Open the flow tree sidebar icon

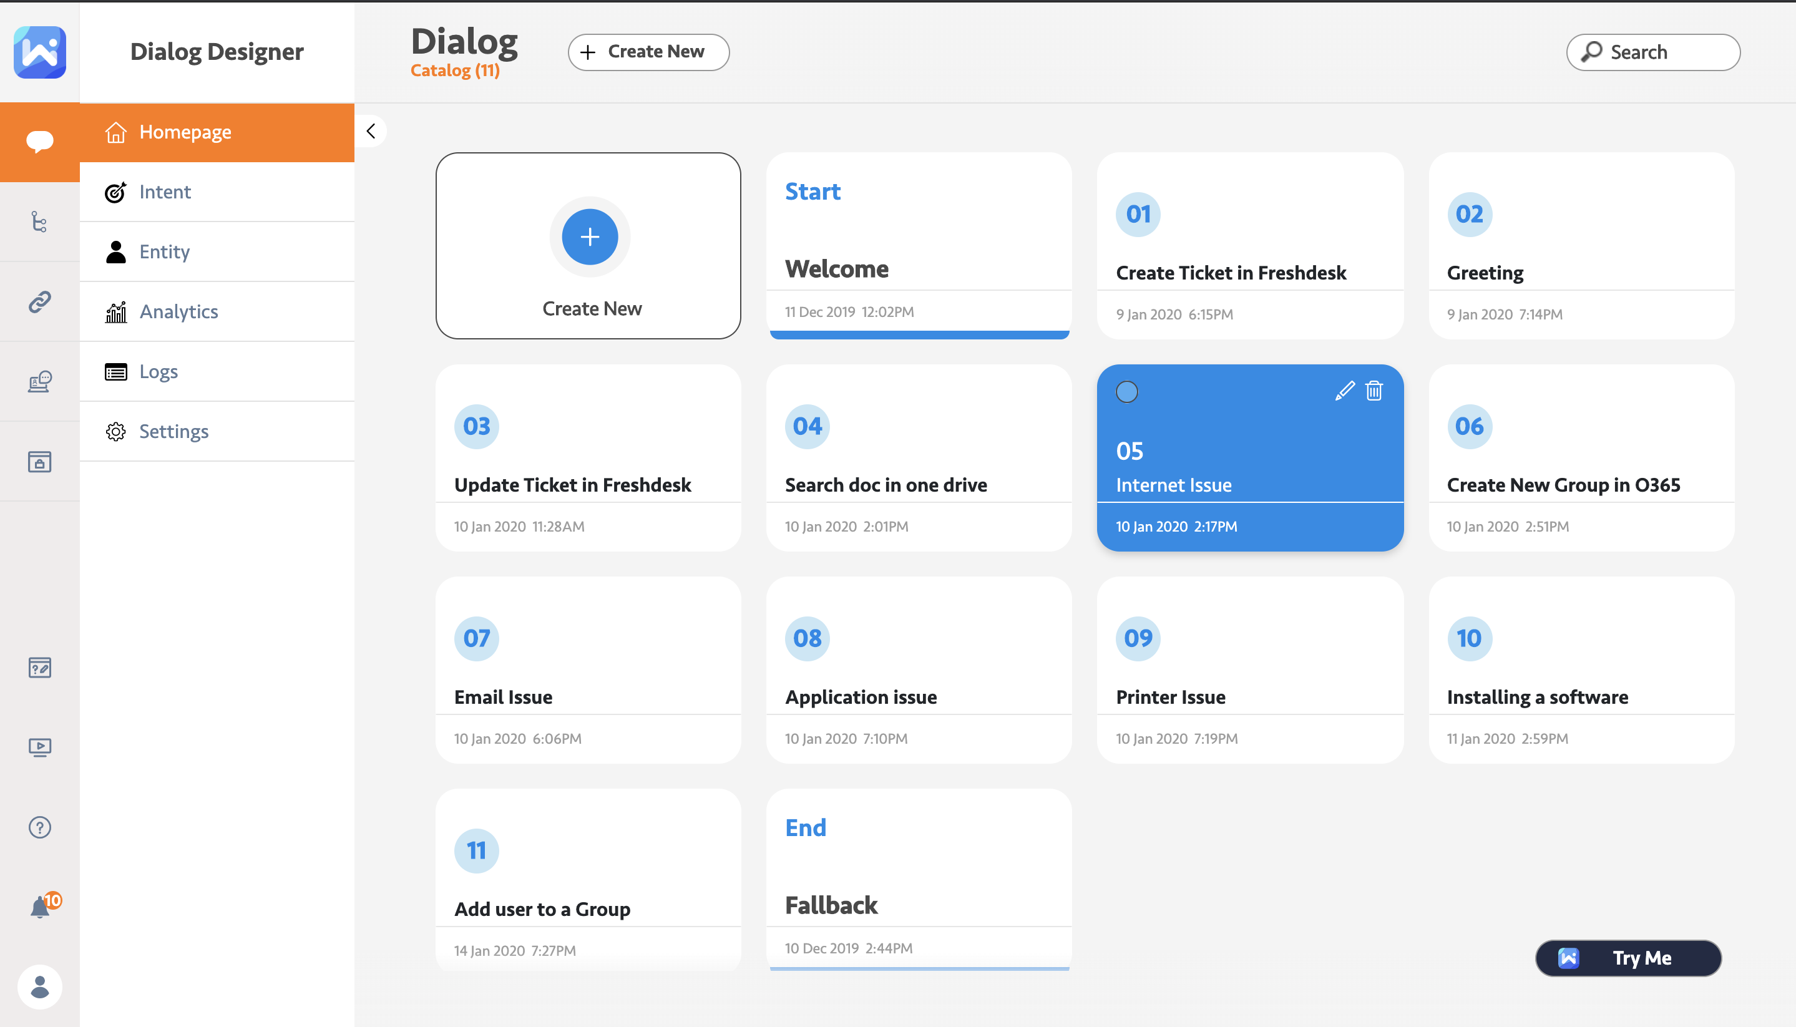coord(39,222)
